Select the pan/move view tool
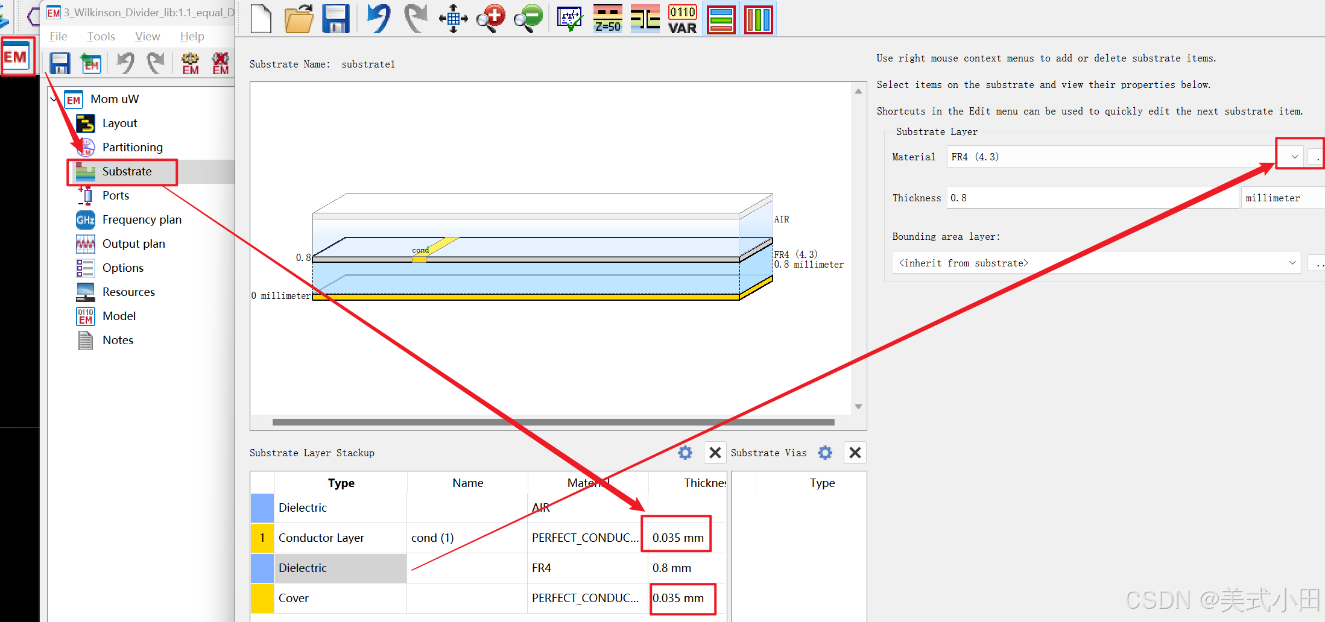The width and height of the screenshot is (1325, 622). pos(453,19)
